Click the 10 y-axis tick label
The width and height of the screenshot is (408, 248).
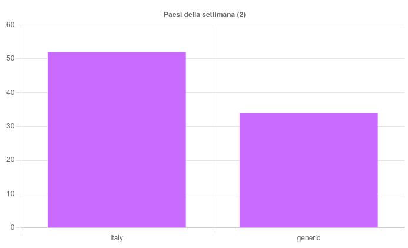coord(11,194)
